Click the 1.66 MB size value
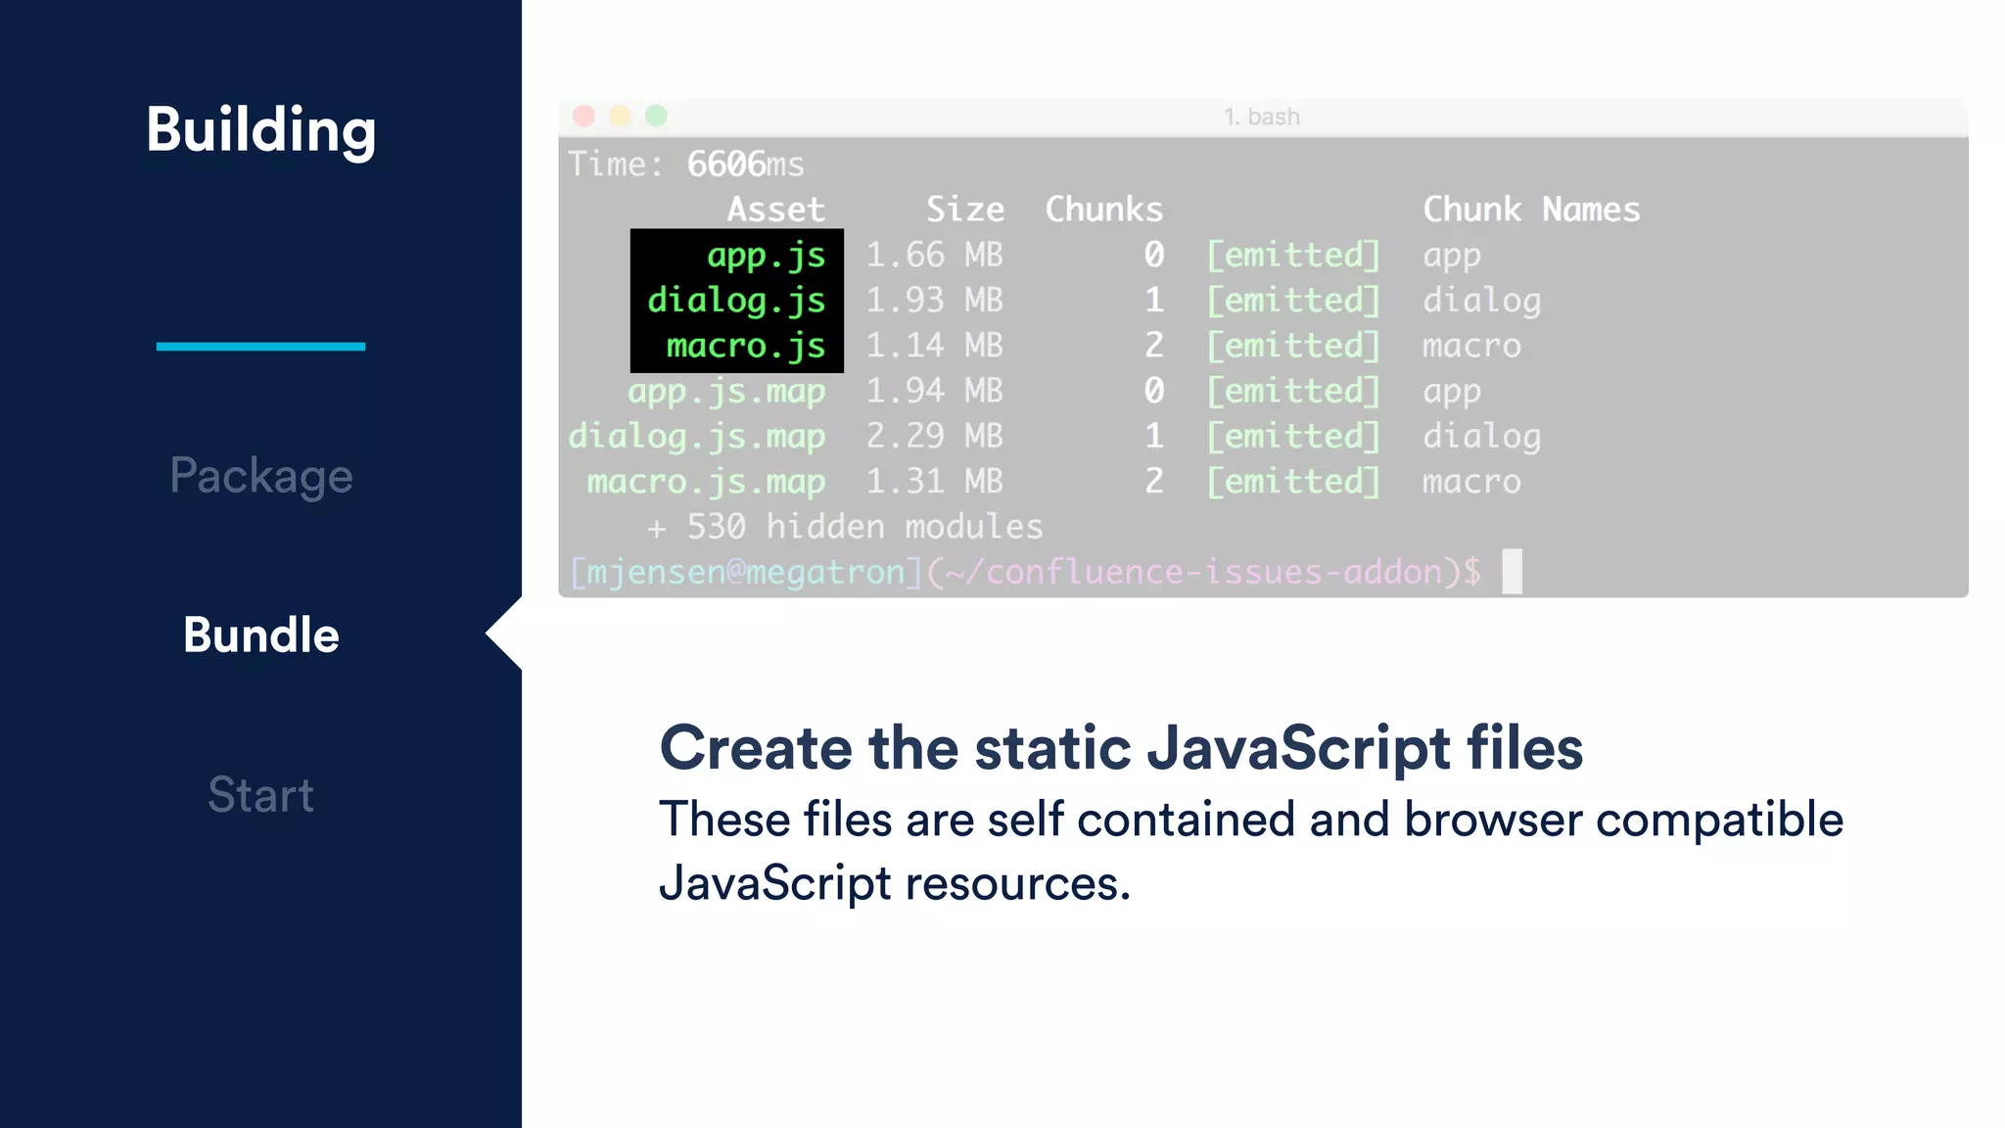 click(935, 256)
